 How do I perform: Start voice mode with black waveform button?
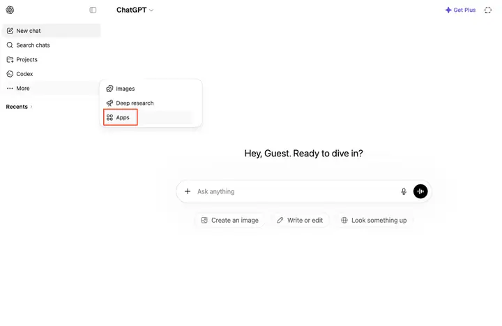pyautogui.click(x=420, y=191)
